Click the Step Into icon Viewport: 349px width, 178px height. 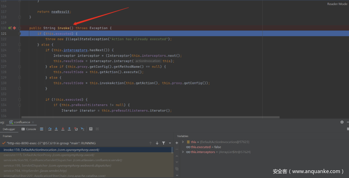[56, 129]
